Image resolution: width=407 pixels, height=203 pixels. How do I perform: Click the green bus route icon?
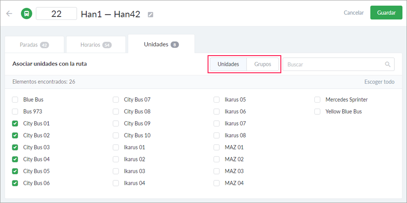point(27,14)
